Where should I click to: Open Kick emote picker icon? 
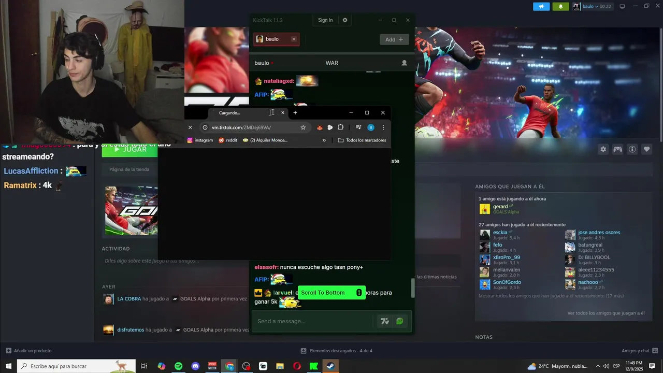[400, 321]
